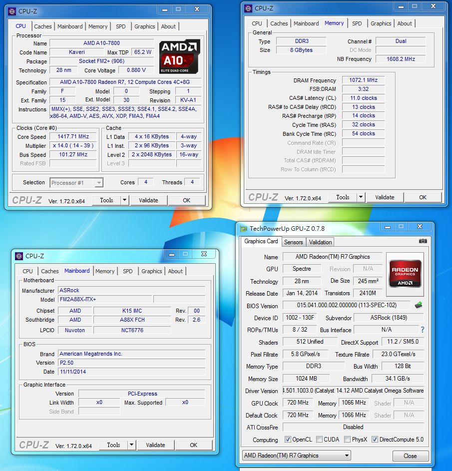
Task: Click the Radeon Graphics logo in GPU-Z
Action: coord(405,274)
